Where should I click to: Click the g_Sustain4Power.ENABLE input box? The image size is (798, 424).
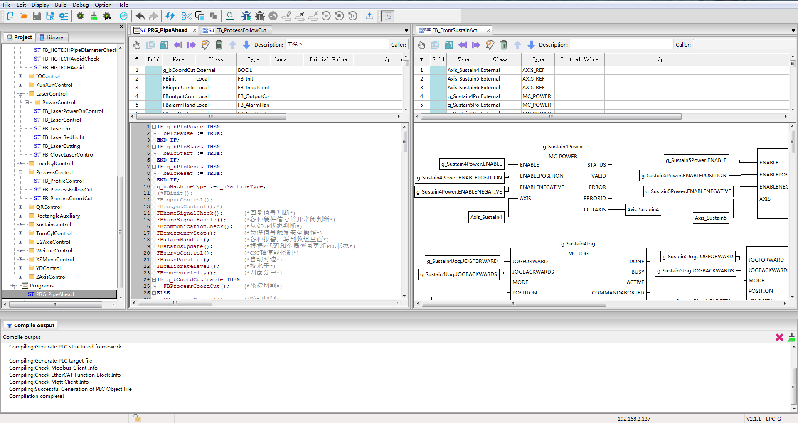pyautogui.click(x=472, y=164)
